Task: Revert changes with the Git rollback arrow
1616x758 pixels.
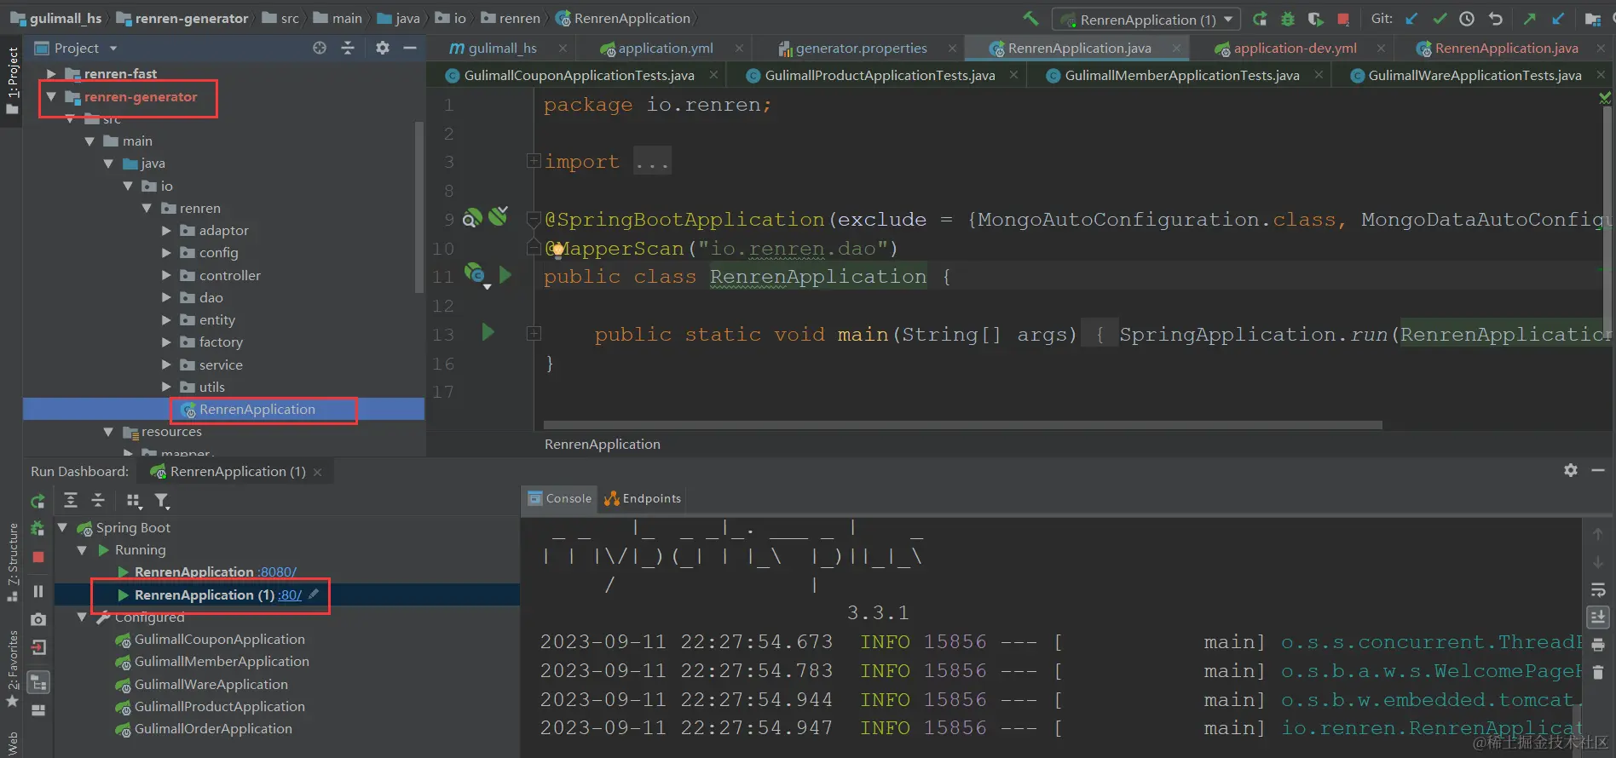Action: 1495,19
